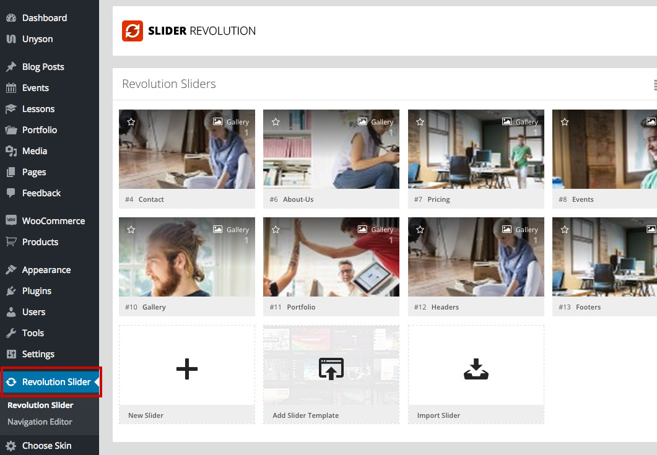The image size is (657, 455).
Task: Click Gallery image icon on Headers slider
Action: click(x=507, y=229)
